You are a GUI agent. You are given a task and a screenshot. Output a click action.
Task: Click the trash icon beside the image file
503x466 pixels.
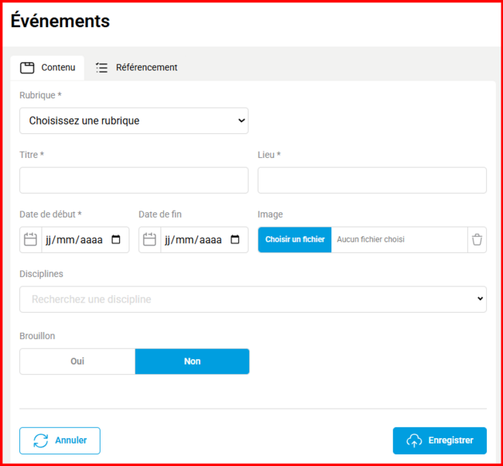477,240
